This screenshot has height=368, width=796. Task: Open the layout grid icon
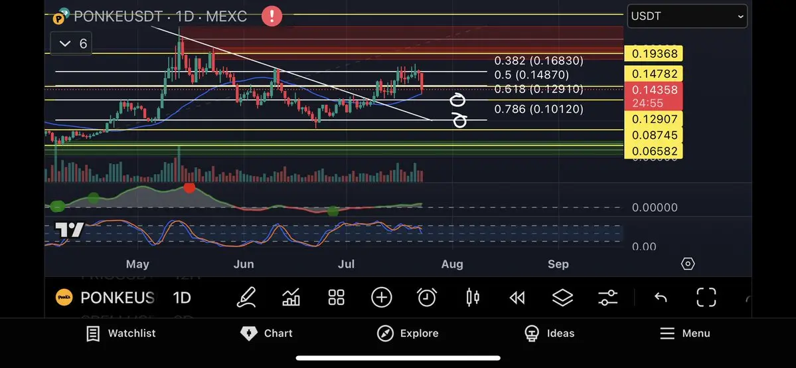coord(336,298)
